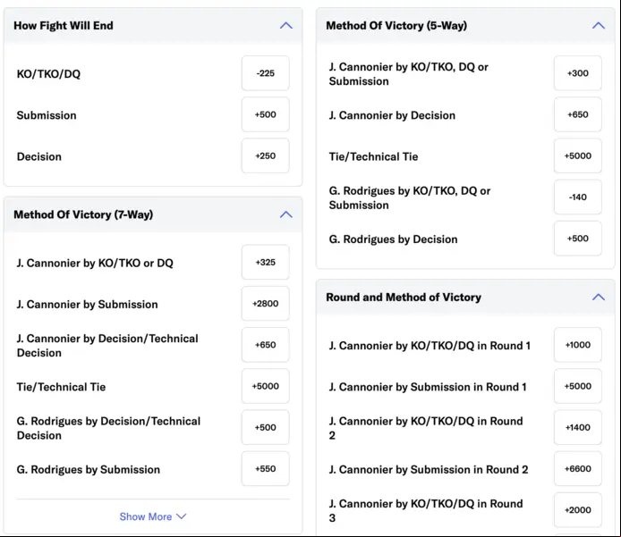
Task: Choose 5-Way J. Cannonier by Decision +650
Action: [578, 114]
